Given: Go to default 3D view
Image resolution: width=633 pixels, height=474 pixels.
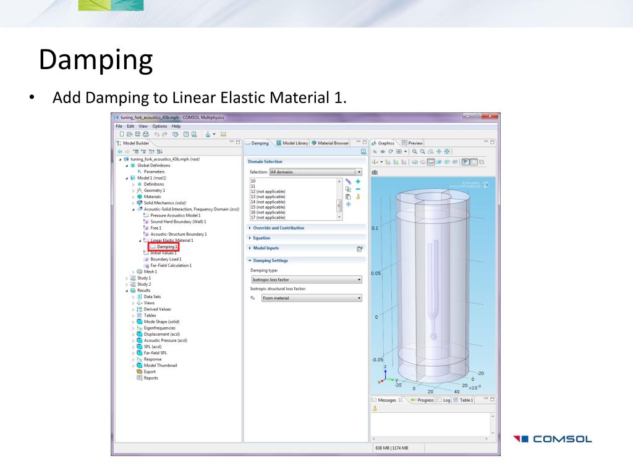Looking at the screenshot, I should (375, 162).
